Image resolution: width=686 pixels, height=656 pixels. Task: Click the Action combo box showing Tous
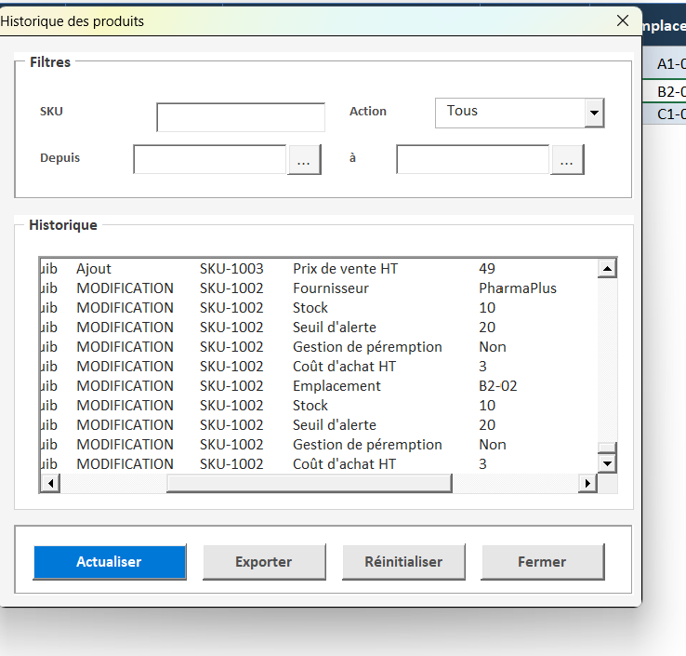[509, 113]
